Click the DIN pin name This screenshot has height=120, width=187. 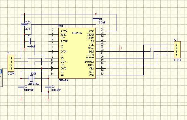coord(91,52)
